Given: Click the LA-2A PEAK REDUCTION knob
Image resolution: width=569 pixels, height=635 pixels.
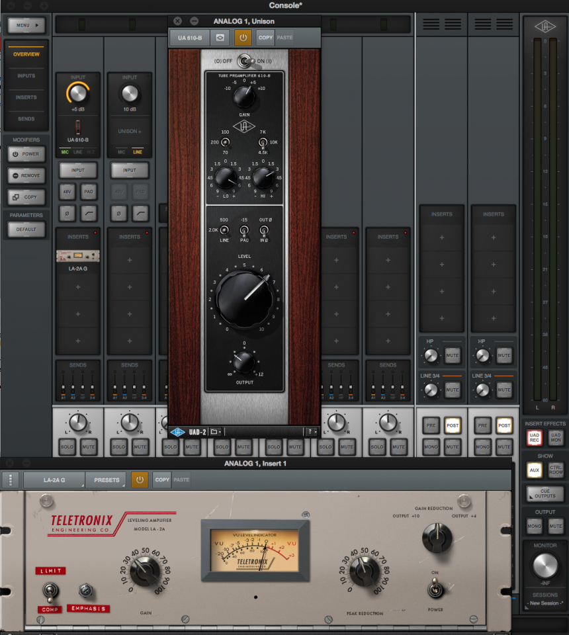Looking at the screenshot, I should (364, 571).
